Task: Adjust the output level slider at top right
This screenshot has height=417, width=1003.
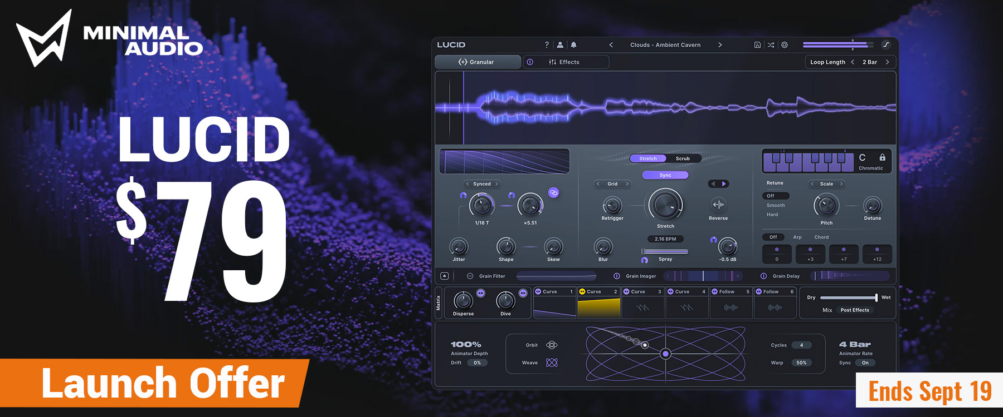Action: [838, 44]
